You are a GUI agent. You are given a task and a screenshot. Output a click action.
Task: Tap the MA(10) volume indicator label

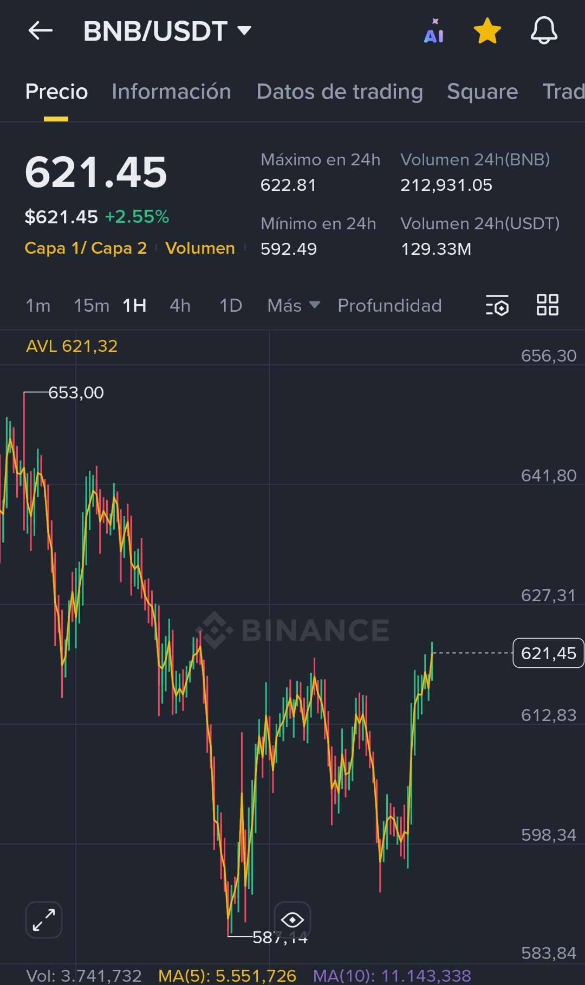coord(392,976)
